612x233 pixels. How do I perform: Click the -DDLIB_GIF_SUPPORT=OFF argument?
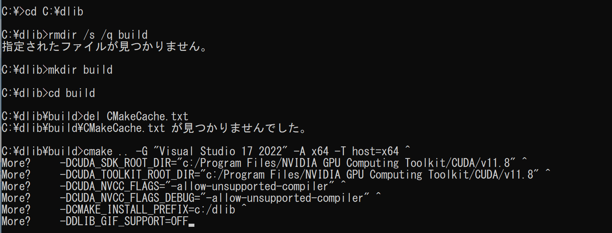[x=124, y=221]
